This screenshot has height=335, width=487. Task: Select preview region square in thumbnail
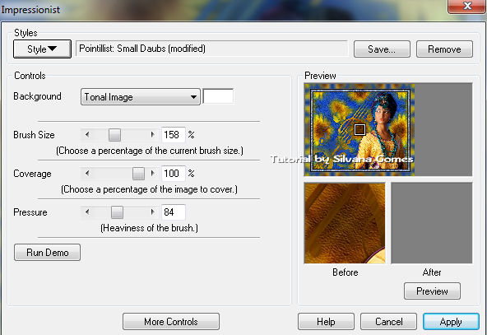pos(359,129)
